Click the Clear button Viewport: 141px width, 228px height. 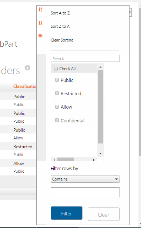(104, 214)
